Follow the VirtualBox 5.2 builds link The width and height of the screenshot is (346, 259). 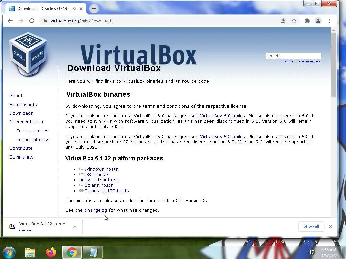(x=222, y=136)
